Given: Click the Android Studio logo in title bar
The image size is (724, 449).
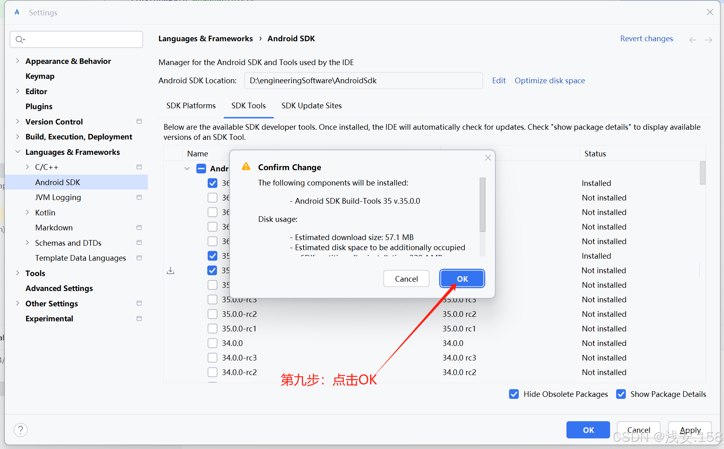Looking at the screenshot, I should (x=17, y=13).
